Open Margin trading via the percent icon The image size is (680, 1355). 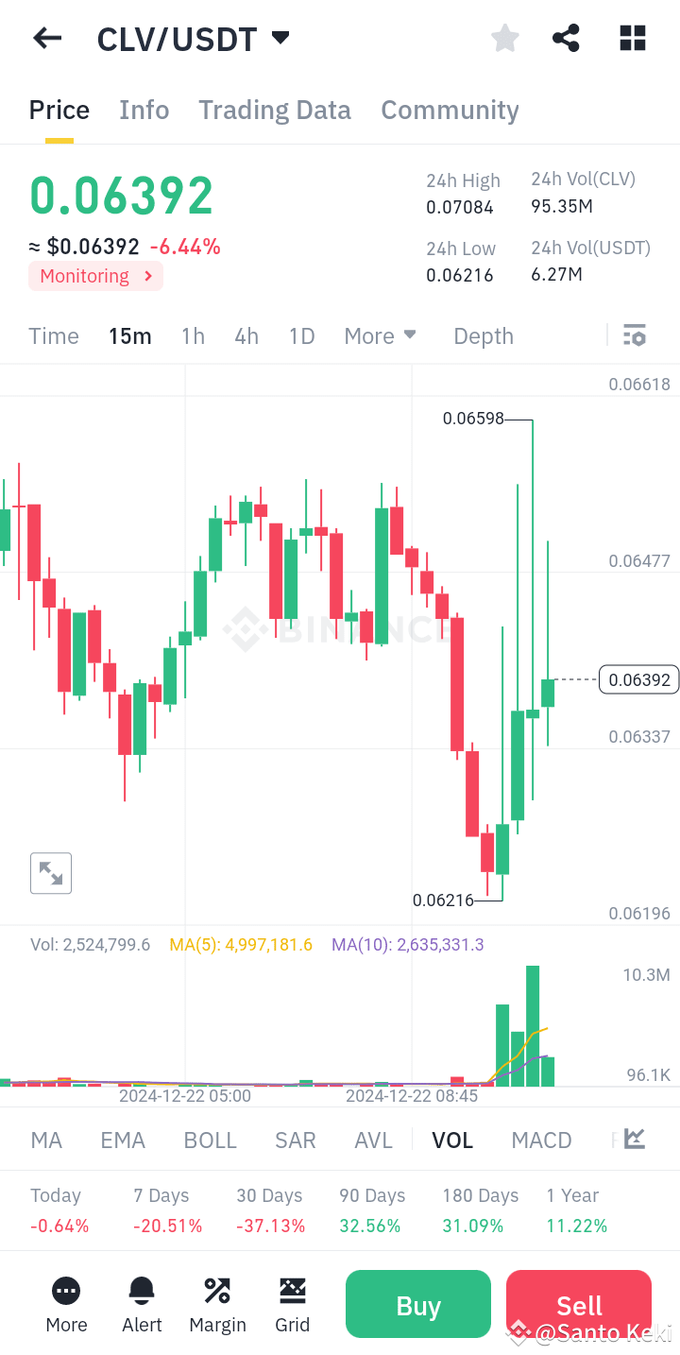(217, 1304)
